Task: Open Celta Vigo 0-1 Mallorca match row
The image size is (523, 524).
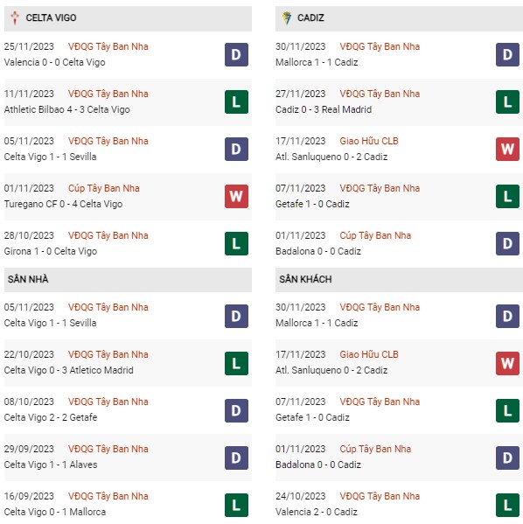Action: tap(128, 504)
